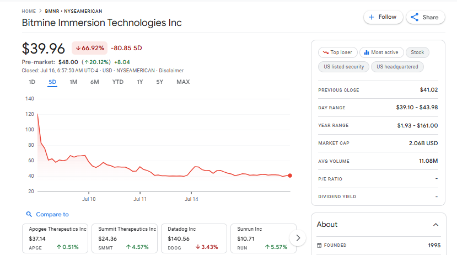The height and width of the screenshot is (255, 457).
Task: Click the Jul 10 axis label
Action: point(89,199)
